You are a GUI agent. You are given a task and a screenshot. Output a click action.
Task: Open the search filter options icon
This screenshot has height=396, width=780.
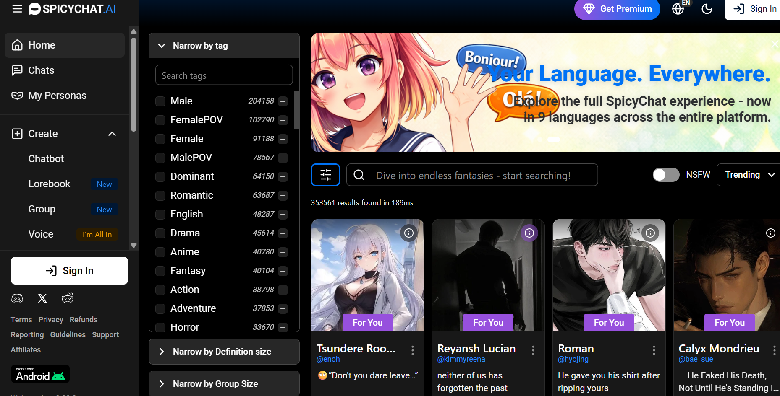click(326, 174)
